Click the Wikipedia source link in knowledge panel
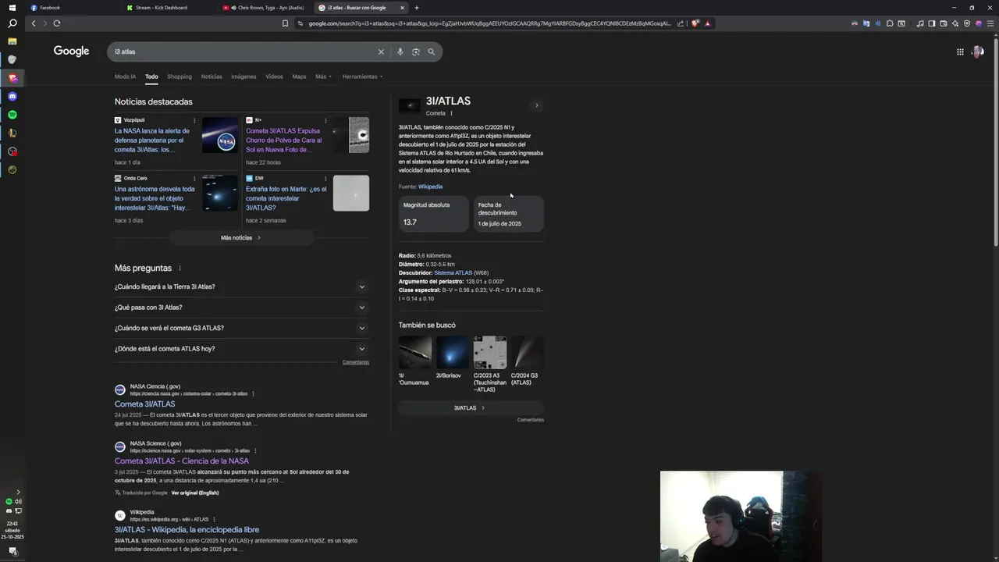 (430, 187)
